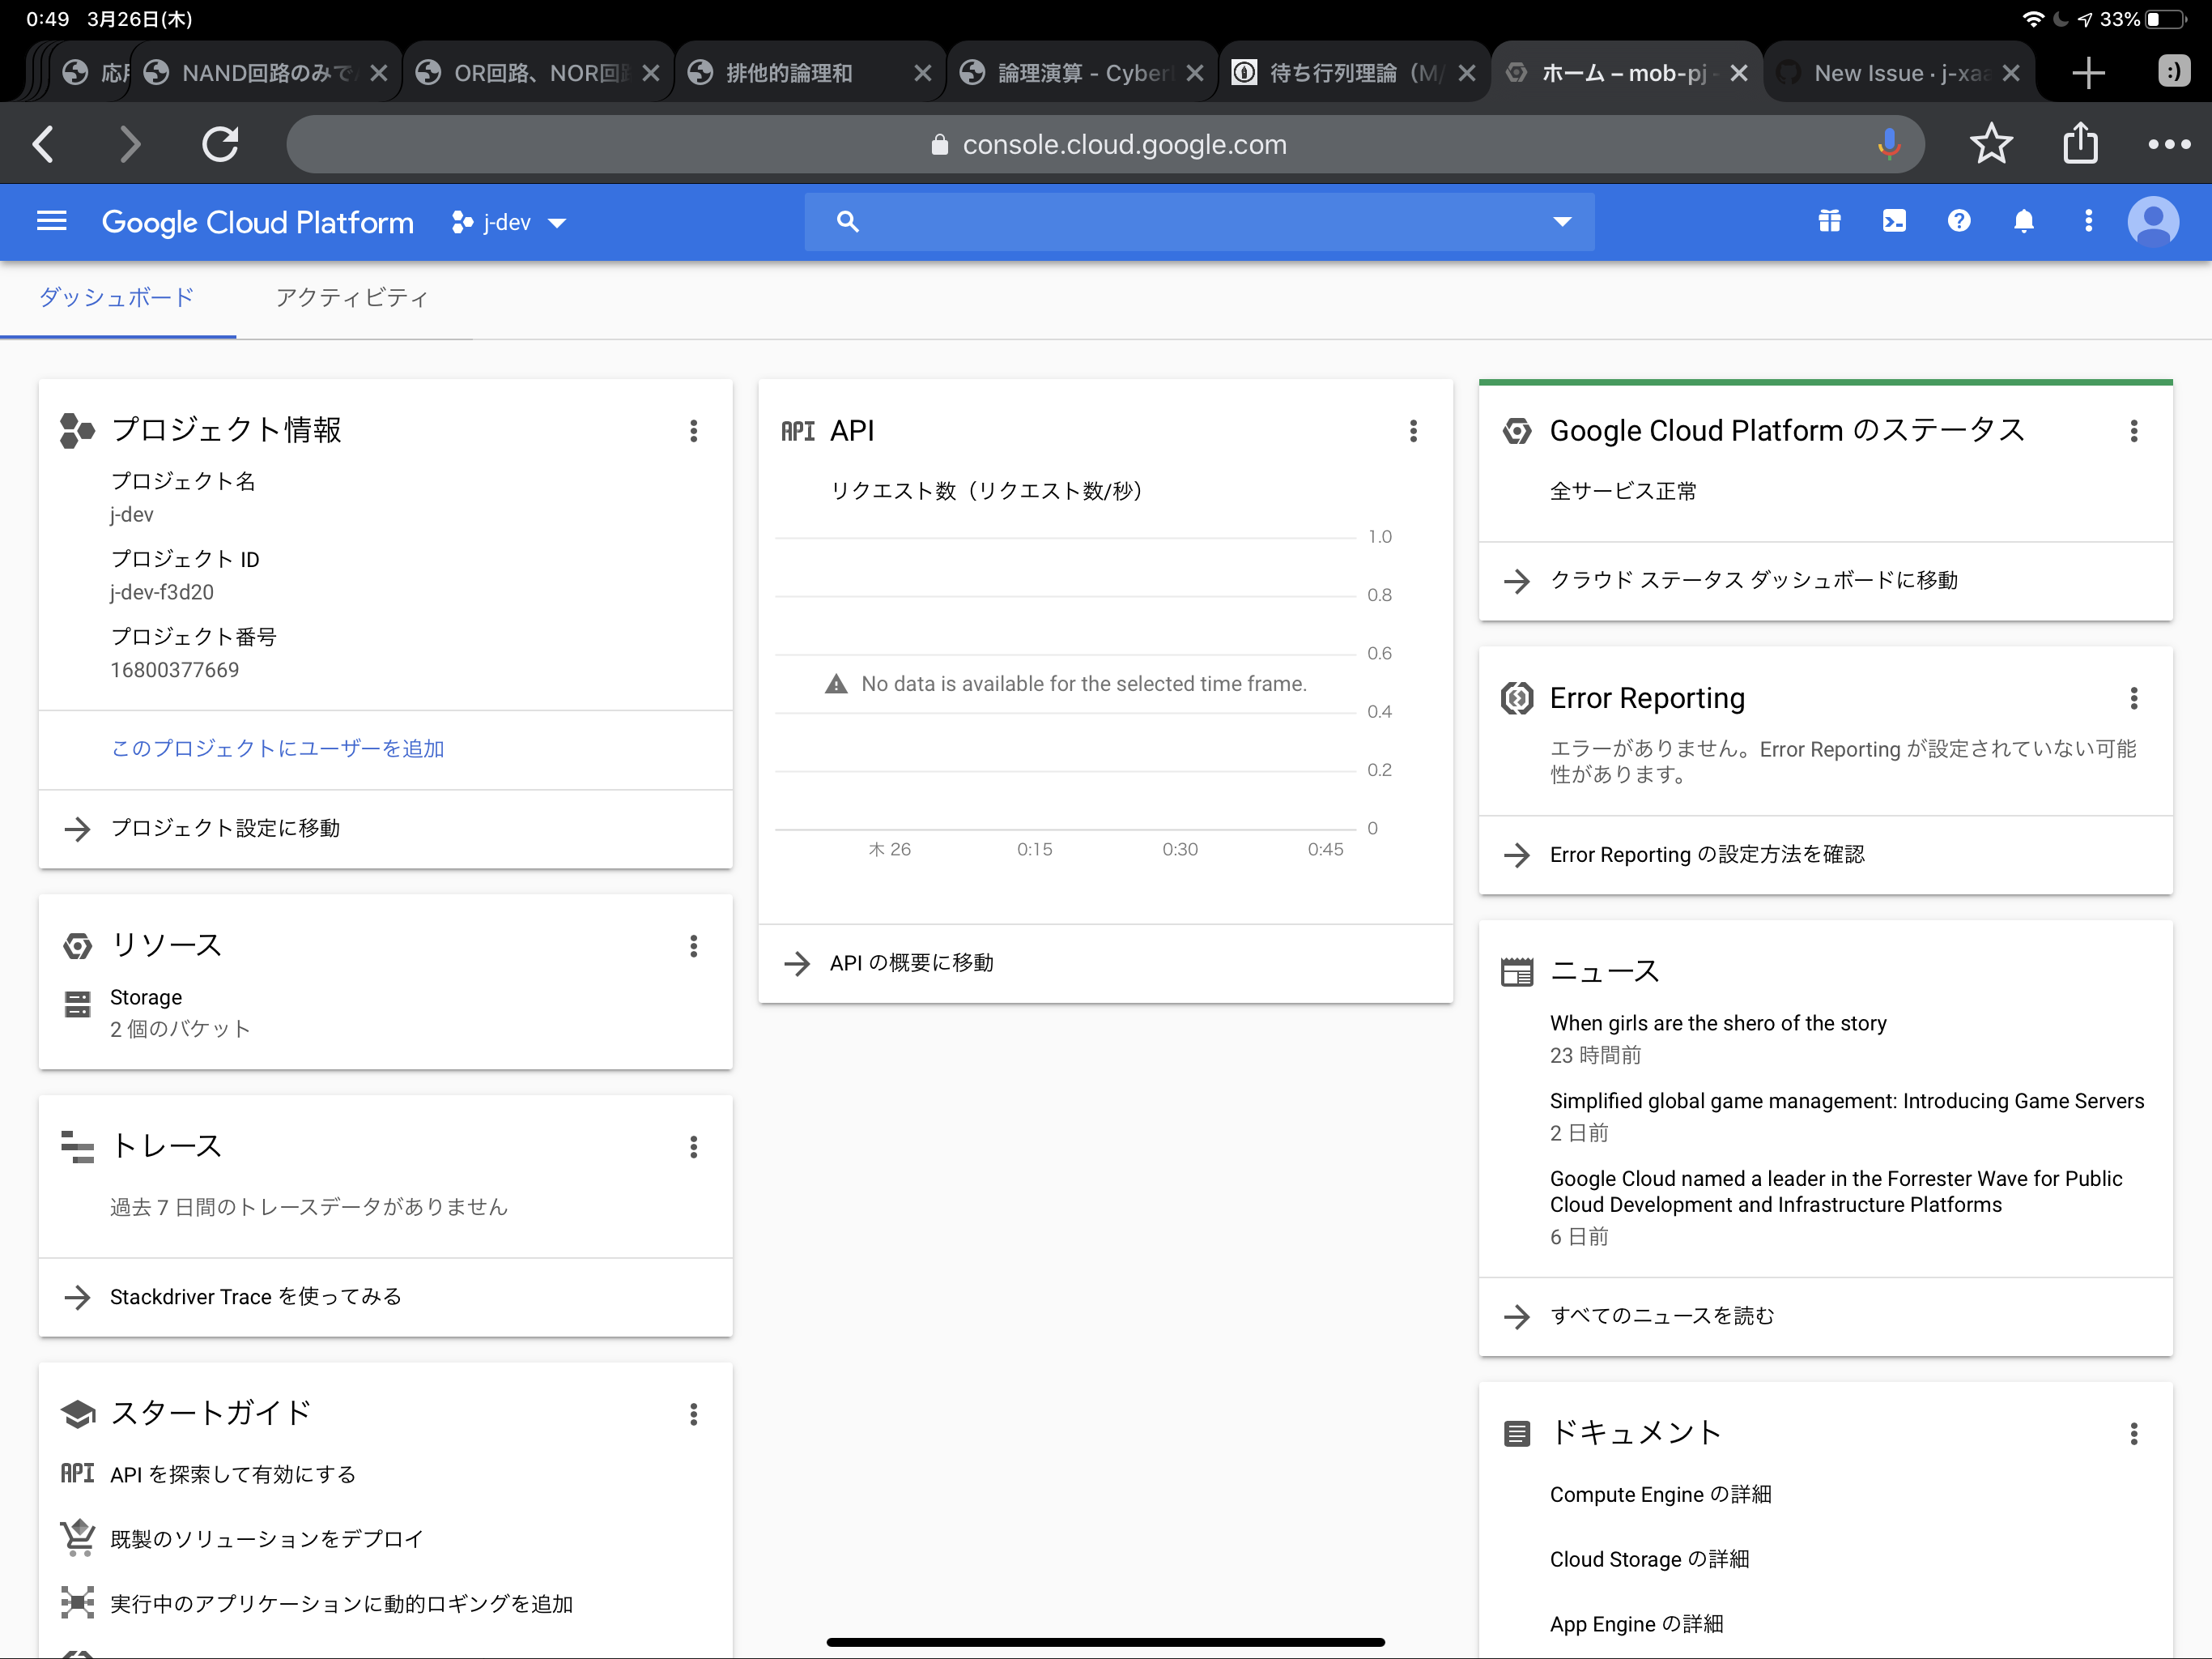
Task: Open options menu of GCP ステータス card
Action: click(x=2133, y=431)
